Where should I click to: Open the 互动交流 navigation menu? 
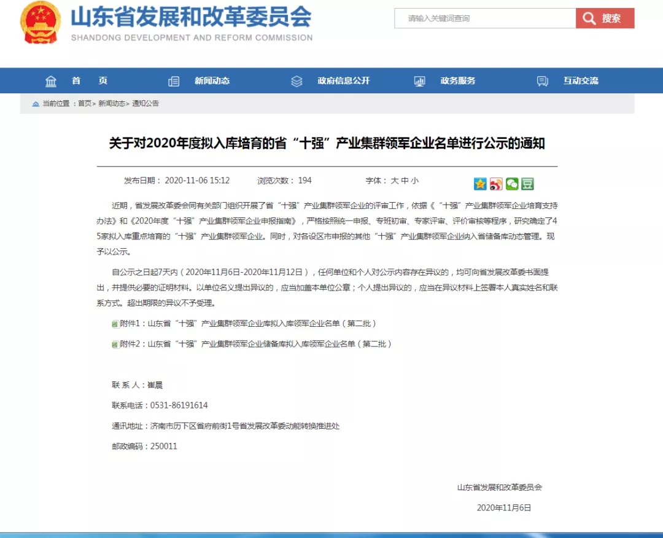[581, 81]
